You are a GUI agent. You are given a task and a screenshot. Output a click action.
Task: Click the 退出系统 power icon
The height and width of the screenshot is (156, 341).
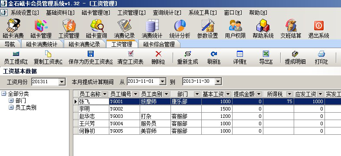pyautogui.click(x=318, y=26)
